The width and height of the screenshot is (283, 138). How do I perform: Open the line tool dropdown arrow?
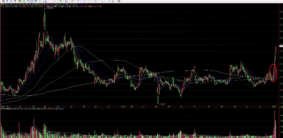point(52,1)
